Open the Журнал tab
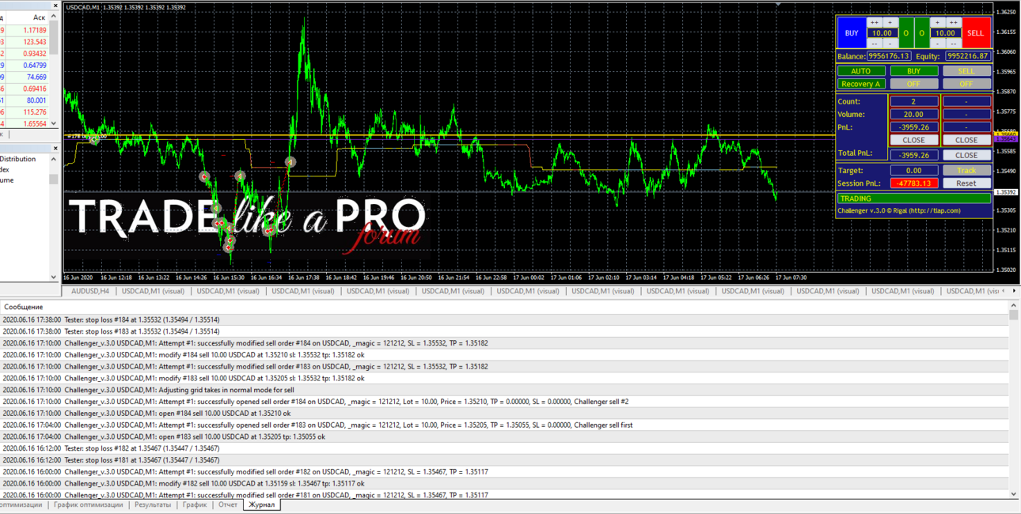 (x=261, y=505)
